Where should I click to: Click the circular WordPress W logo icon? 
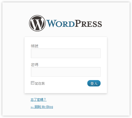(37, 23)
